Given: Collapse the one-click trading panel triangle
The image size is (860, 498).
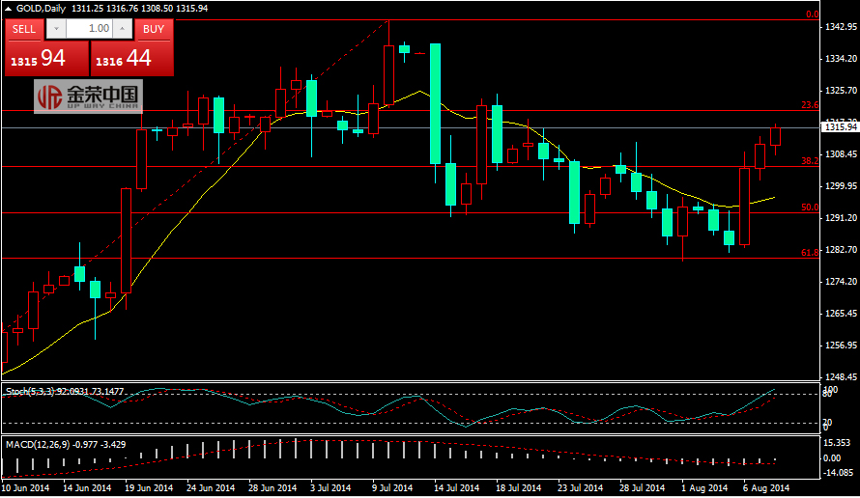Looking at the screenshot, I should pos(9,8).
